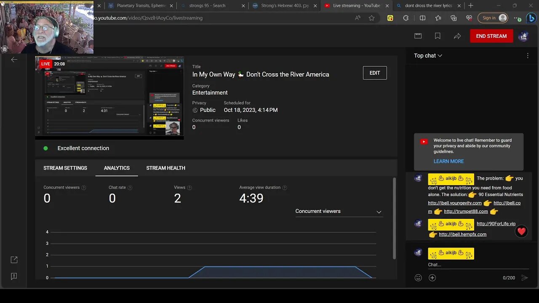The image size is (539, 303).
Task: Click the Excellent connection status text
Action: click(83, 148)
